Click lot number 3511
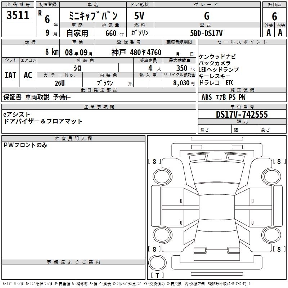 pos(18,15)
